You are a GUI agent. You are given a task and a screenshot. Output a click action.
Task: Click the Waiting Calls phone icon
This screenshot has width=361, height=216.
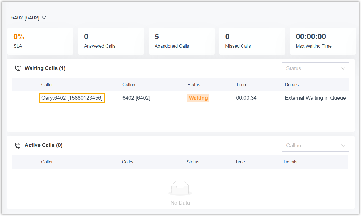(x=18, y=68)
